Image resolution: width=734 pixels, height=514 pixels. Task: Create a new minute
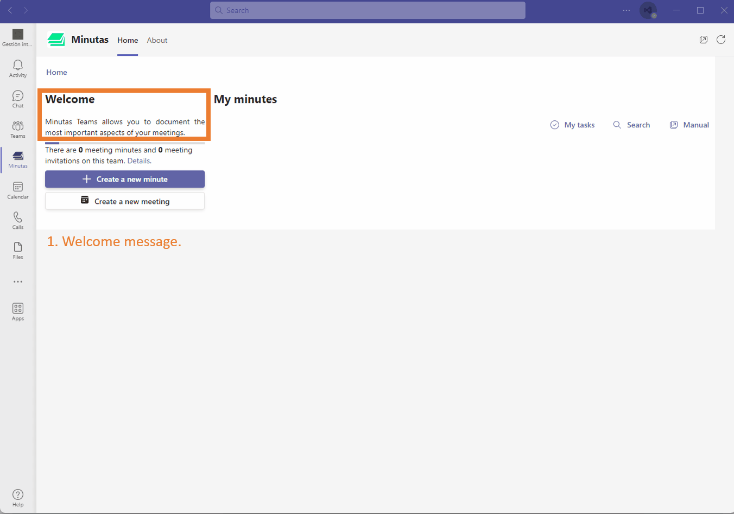125,179
